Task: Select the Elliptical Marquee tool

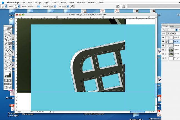Action: click(6, 33)
